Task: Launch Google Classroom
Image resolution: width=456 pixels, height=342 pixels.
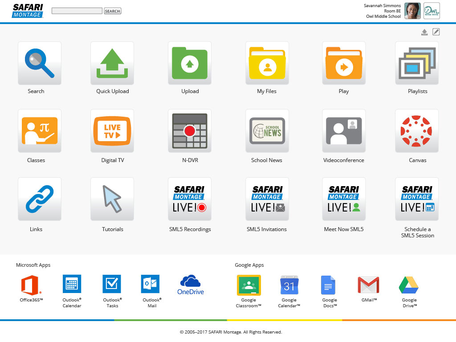Action: [x=248, y=285]
